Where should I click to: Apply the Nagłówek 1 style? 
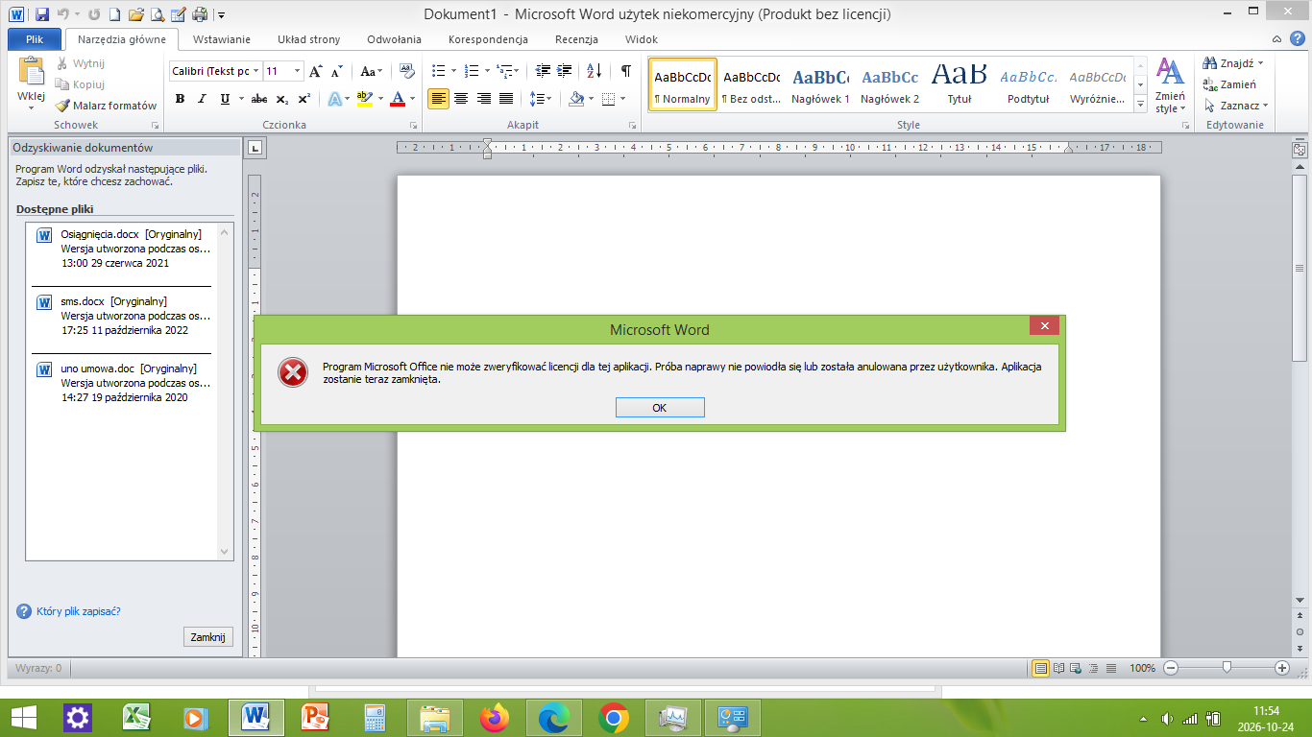tap(820, 84)
